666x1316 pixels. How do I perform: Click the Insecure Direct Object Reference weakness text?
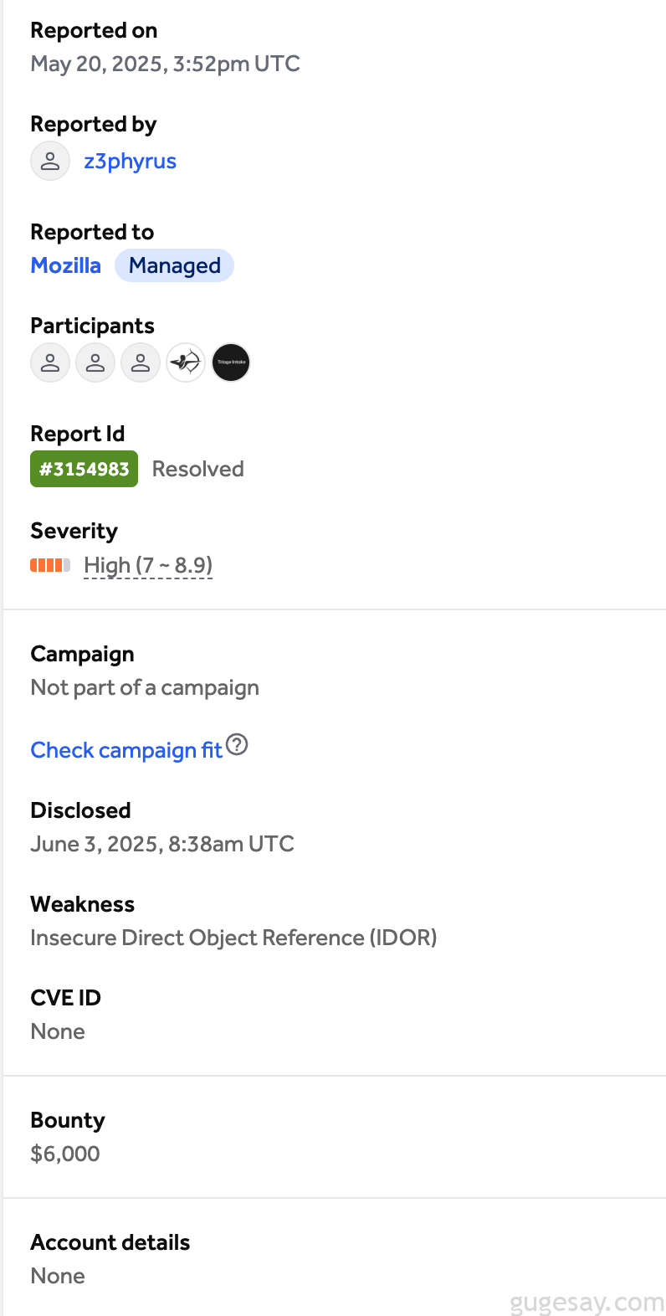coord(233,938)
